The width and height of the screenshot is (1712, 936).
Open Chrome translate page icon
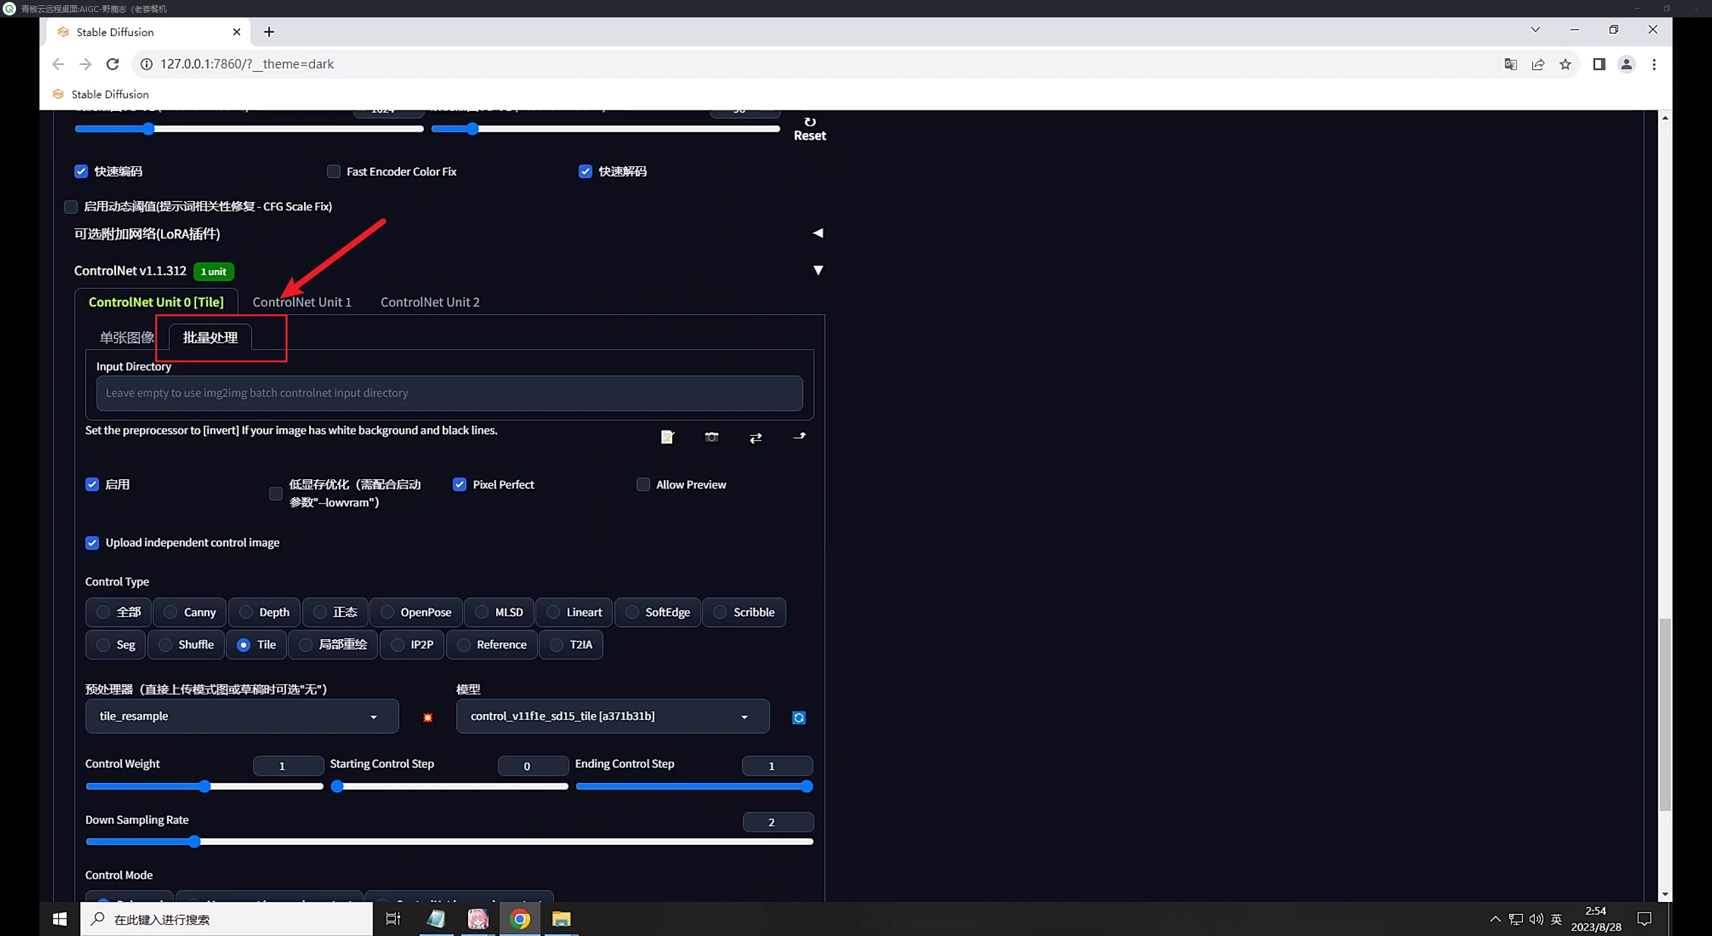pyautogui.click(x=1510, y=64)
